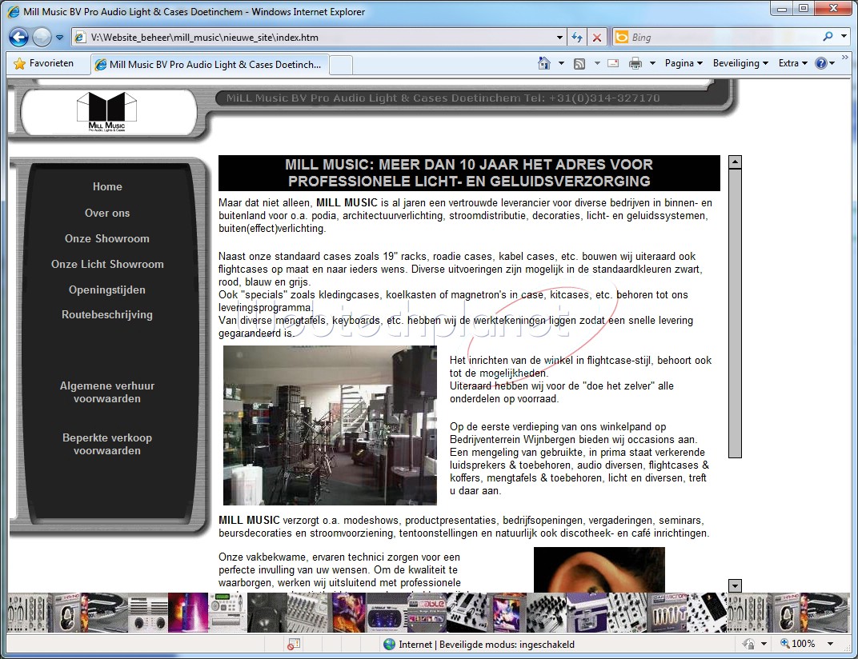Stop loading with the red X icon
This screenshot has height=659, width=858.
click(597, 37)
